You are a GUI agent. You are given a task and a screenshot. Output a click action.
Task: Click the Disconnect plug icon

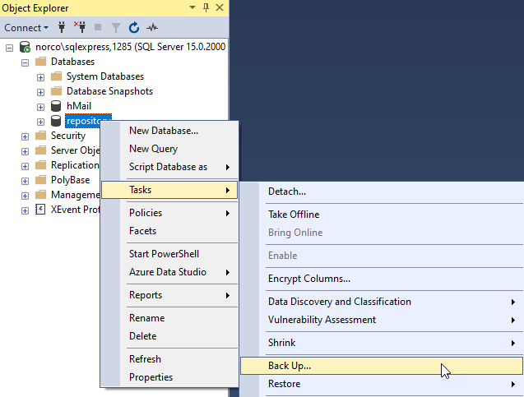tap(80, 27)
